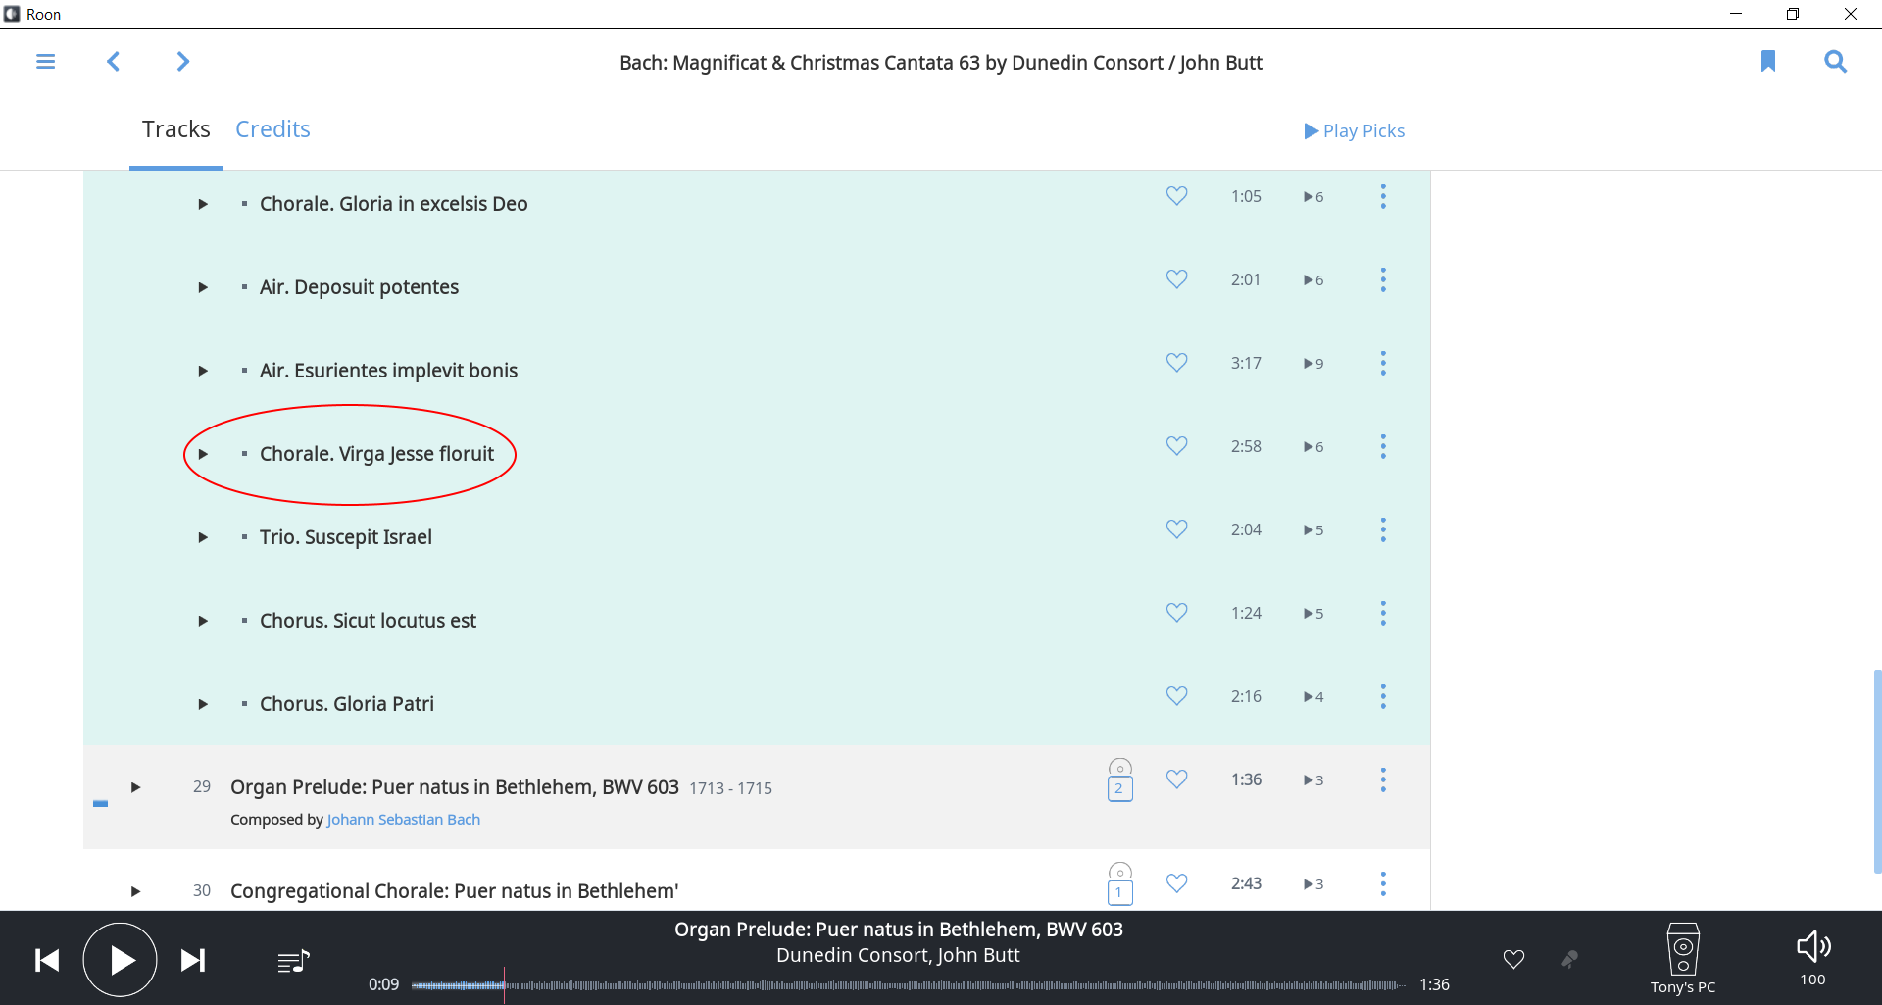1882x1005 pixels.
Task: Skip to previous track
Action: 47,960
